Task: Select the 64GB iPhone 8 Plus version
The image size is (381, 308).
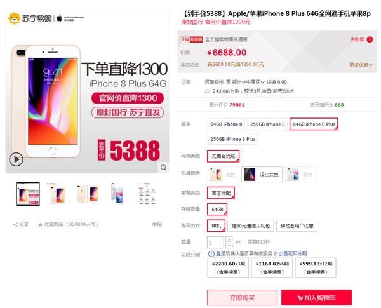Action: coord(314,124)
